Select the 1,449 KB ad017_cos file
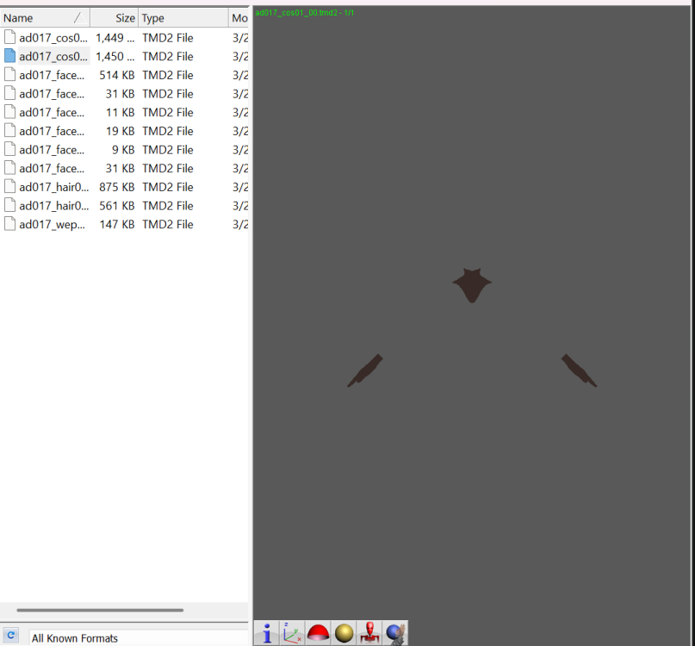Viewport: 695px width, 646px height. pos(53,38)
